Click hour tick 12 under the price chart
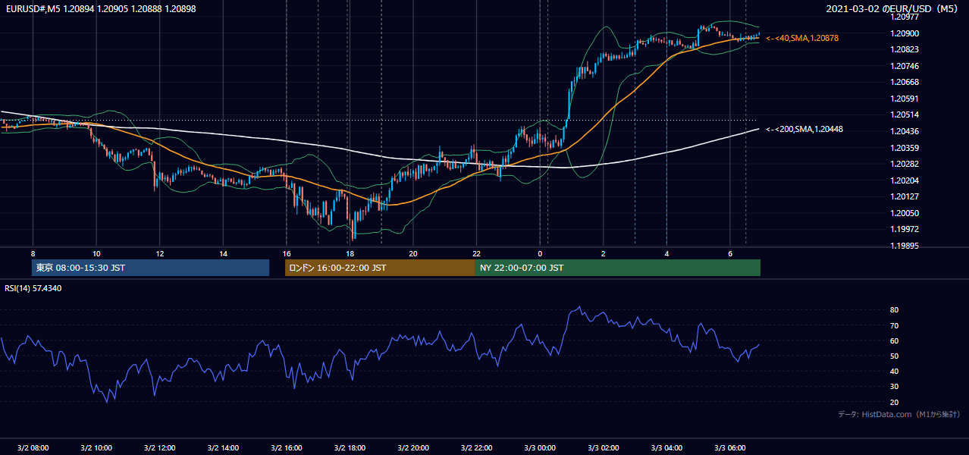969x455 pixels. 160,253
